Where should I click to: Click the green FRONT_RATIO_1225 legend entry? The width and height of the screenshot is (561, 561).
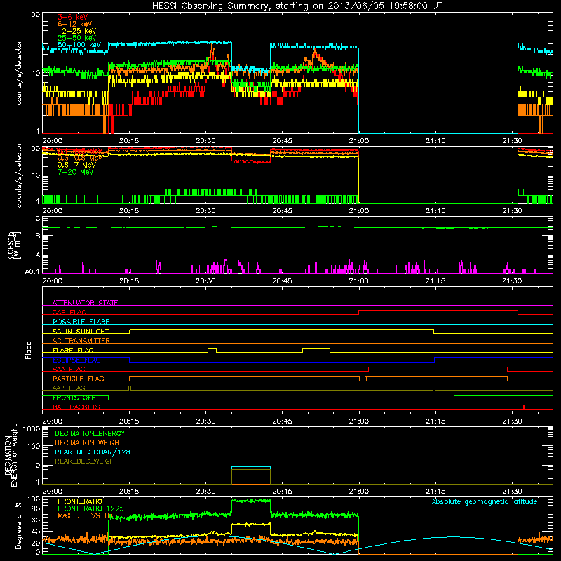point(90,508)
